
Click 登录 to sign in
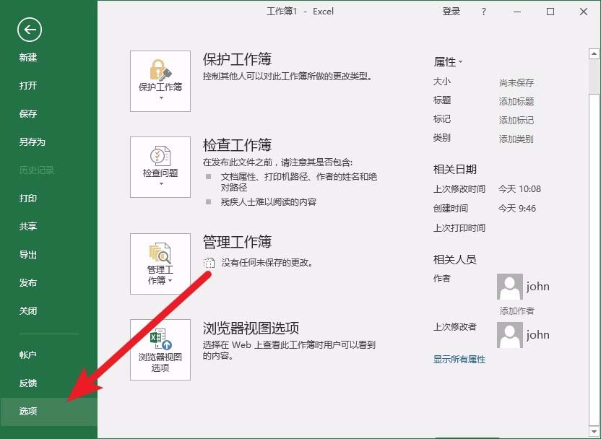point(451,12)
